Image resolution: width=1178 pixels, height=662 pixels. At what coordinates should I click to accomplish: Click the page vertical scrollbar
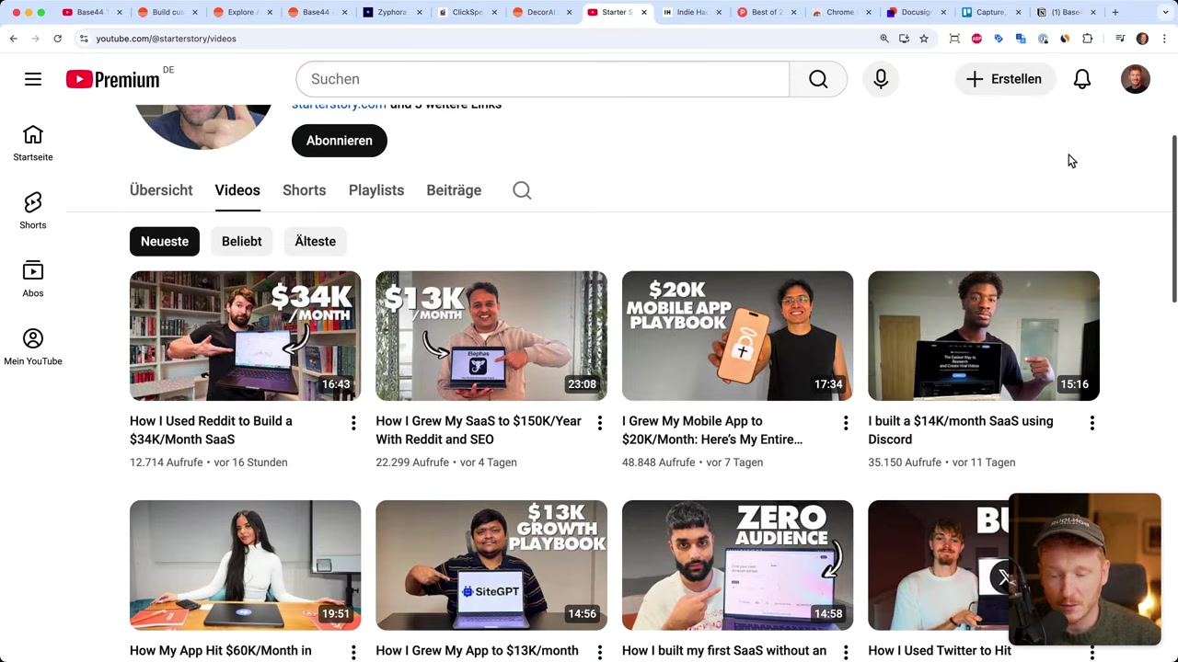click(1173, 219)
